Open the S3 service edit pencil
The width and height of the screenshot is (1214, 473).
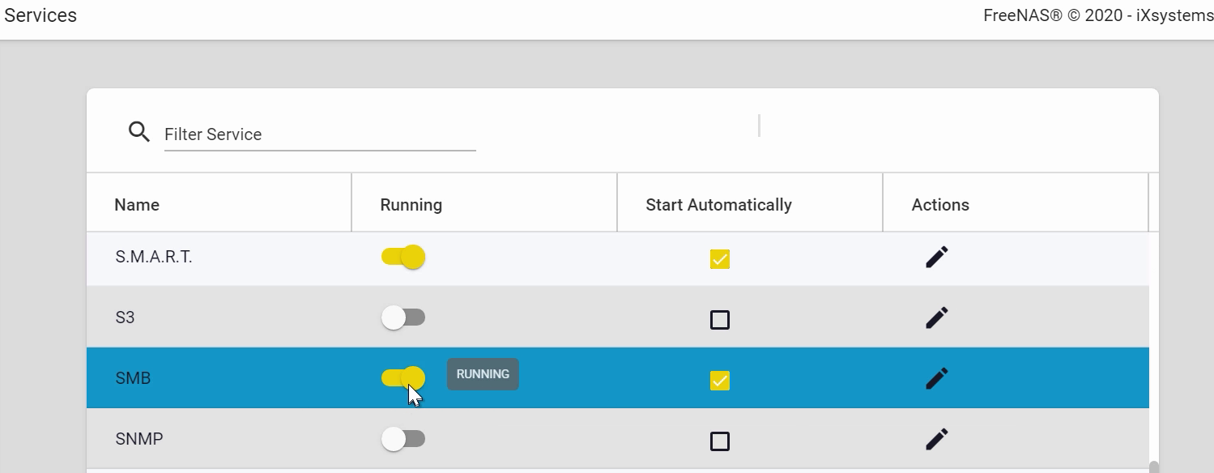936,317
